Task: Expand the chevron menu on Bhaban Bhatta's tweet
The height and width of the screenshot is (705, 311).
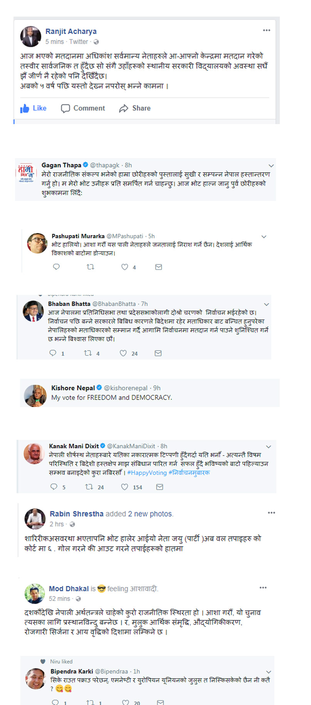Action: point(266,304)
